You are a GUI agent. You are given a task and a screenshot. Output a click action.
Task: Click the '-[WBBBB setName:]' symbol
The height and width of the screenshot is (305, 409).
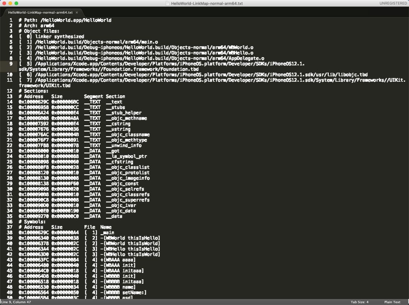pos(123,293)
